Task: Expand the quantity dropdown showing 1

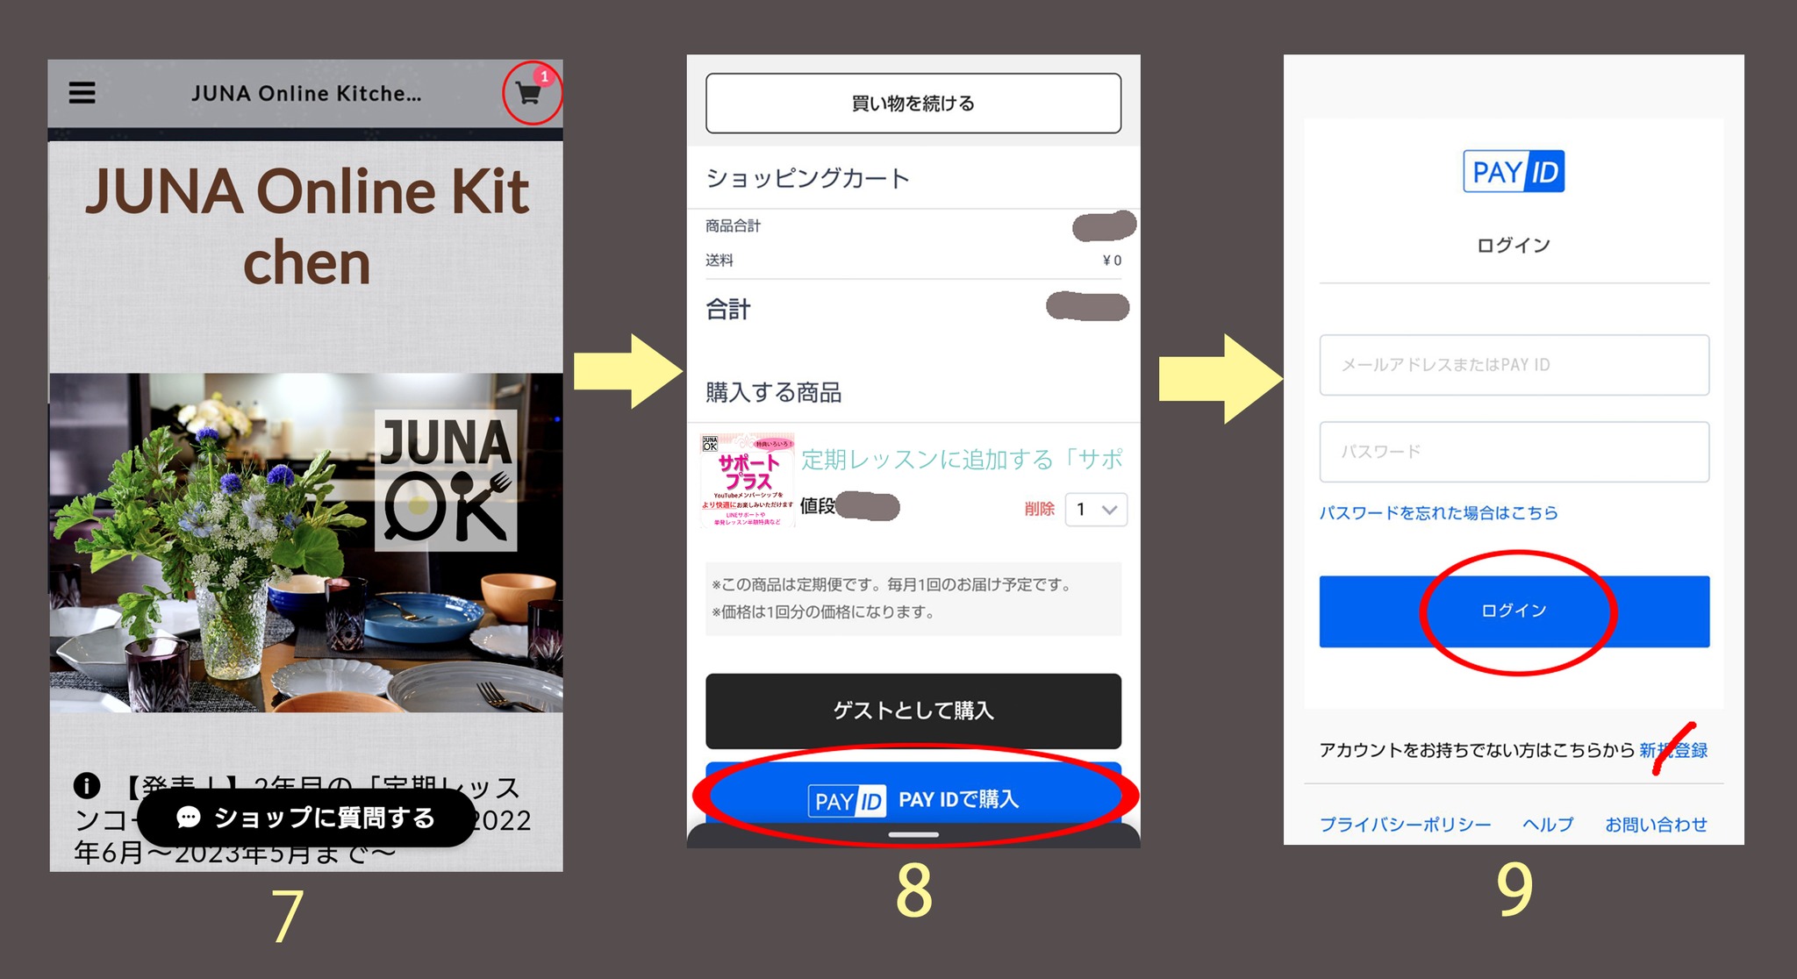Action: [x=1096, y=510]
